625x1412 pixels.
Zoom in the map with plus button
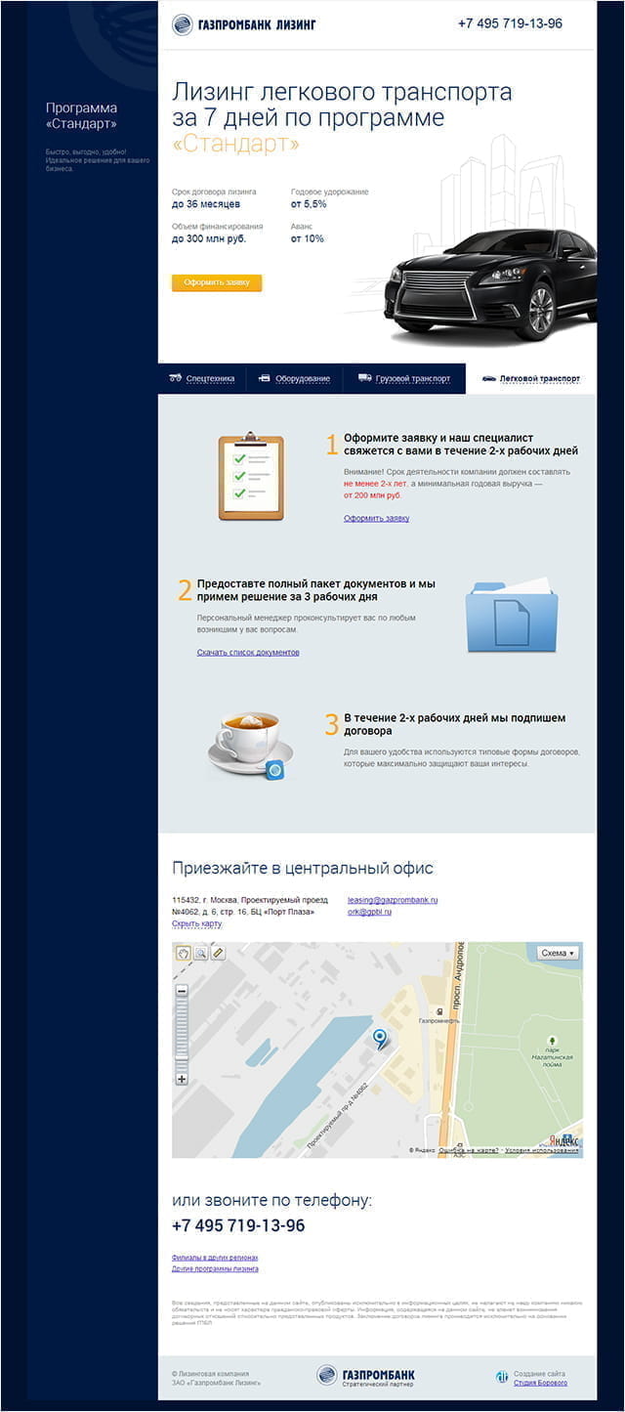click(182, 1080)
